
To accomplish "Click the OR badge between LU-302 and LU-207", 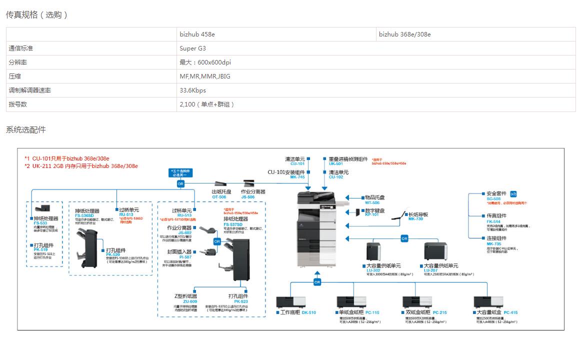I will (x=404, y=238).
